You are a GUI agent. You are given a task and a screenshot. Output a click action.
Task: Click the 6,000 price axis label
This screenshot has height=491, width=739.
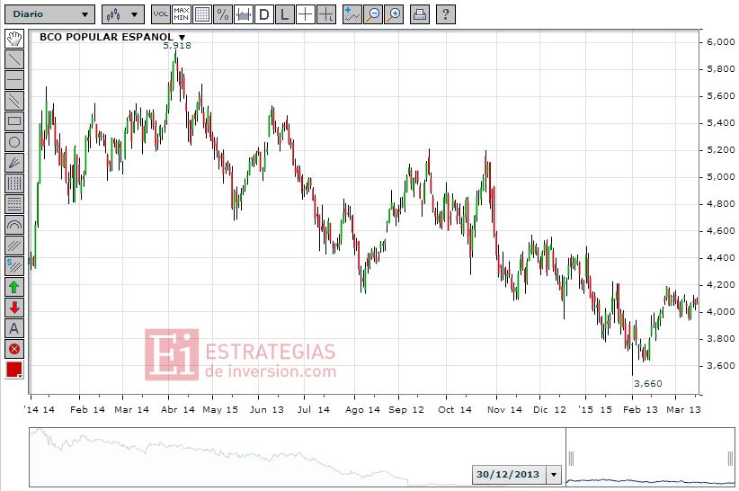point(721,42)
